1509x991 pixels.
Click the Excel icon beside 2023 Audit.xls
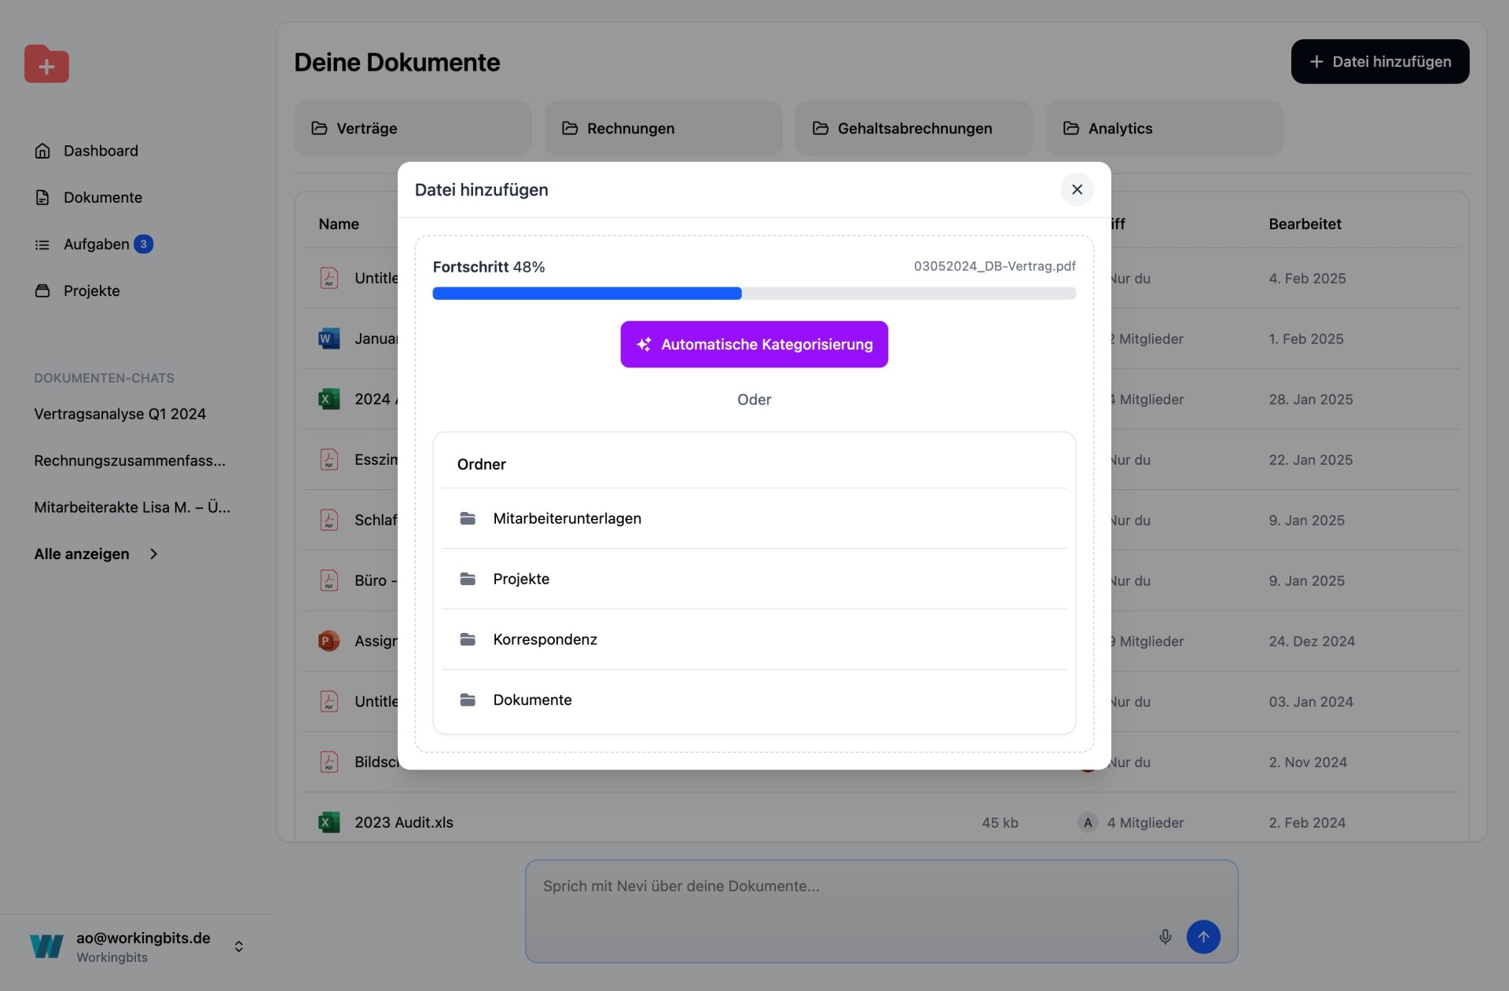329,822
